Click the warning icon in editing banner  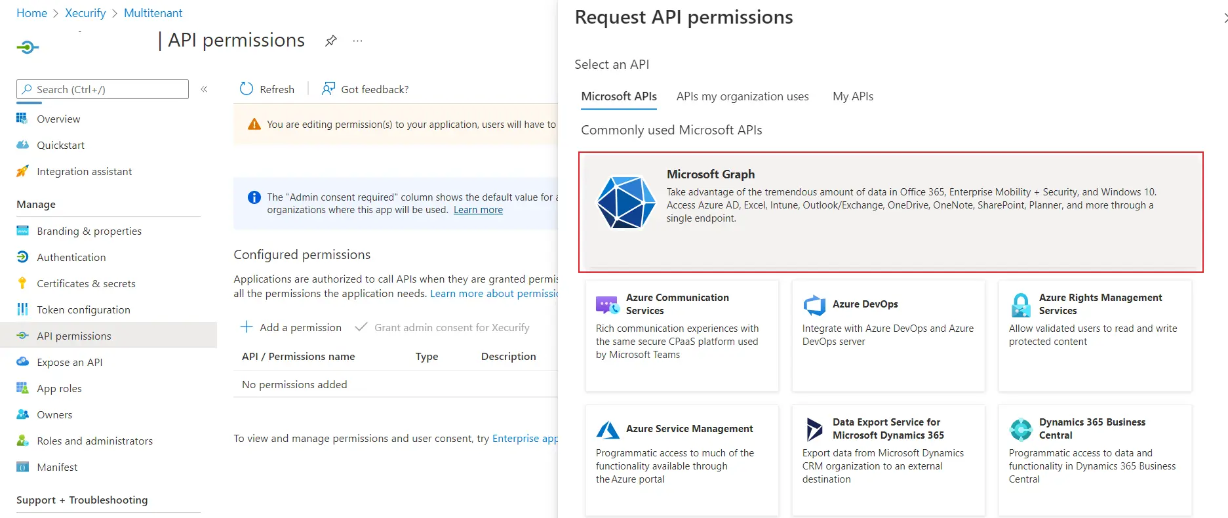click(x=254, y=125)
